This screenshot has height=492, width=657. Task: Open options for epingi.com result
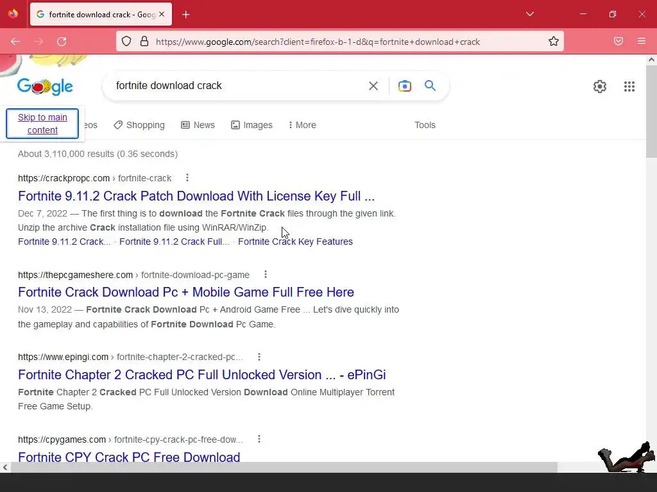(x=259, y=357)
